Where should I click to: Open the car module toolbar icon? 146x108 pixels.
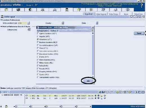coord(55,10)
